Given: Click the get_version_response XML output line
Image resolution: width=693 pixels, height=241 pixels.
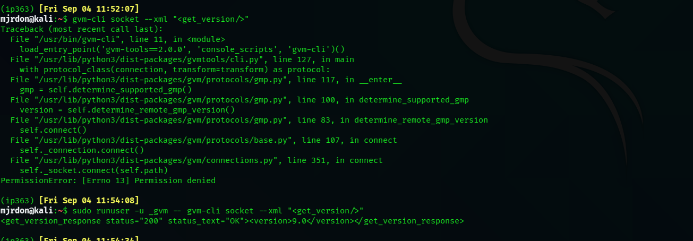Looking at the screenshot, I should pos(232,221).
